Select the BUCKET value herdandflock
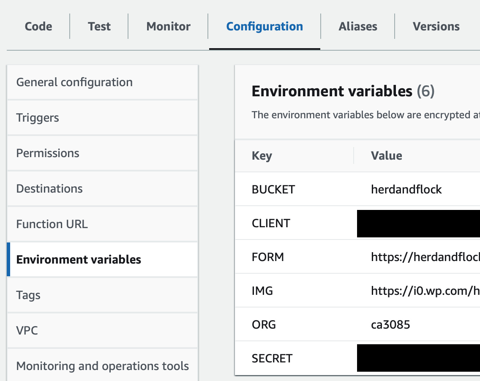Screen dimensions: 480x381 (x=406, y=189)
